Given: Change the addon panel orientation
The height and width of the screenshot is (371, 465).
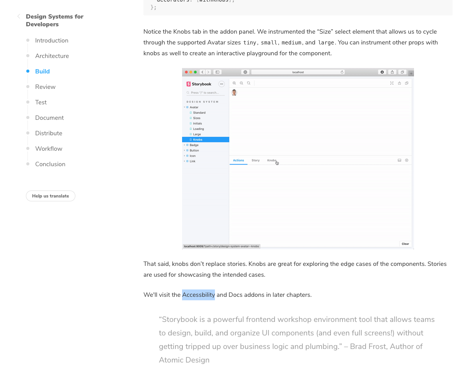Looking at the screenshot, I should point(399,160).
